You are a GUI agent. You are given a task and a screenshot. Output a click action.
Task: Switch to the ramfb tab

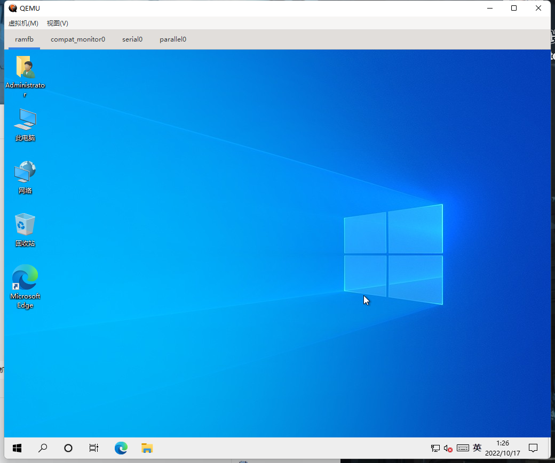tap(24, 39)
